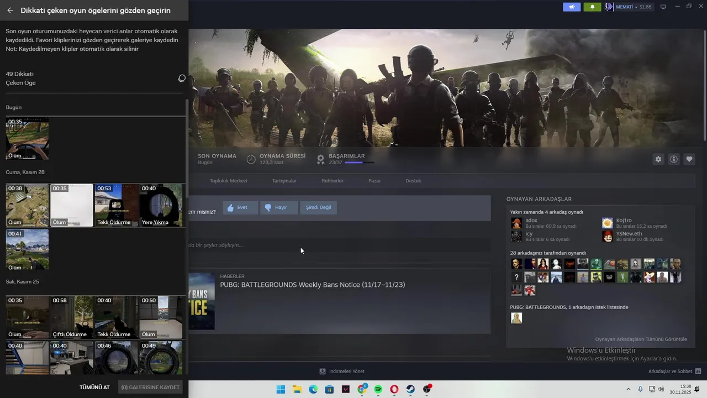Add game to favorites heart icon
Viewport: 707px width, 398px height.
coord(689,159)
